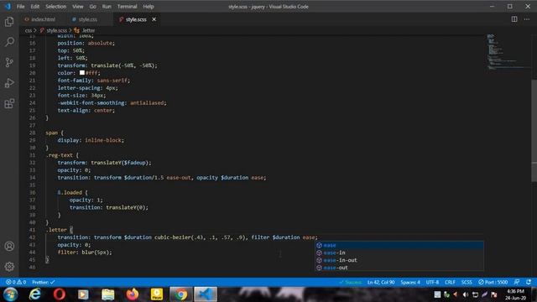Image resolution: width=537 pixels, height=302 pixels.
Task: Click the Windows Start button
Action: (11, 294)
